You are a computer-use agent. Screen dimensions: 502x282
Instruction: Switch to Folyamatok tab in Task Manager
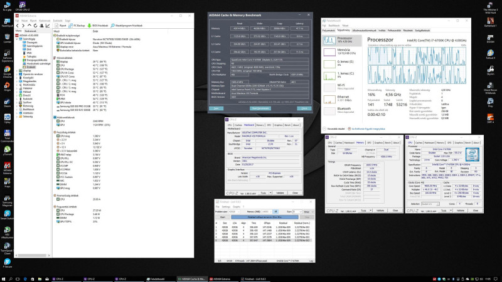pyautogui.click(x=328, y=31)
